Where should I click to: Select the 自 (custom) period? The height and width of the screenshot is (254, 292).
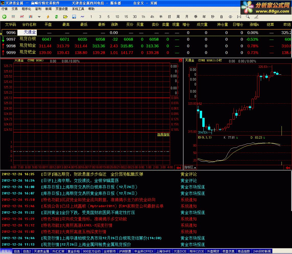point(221,17)
